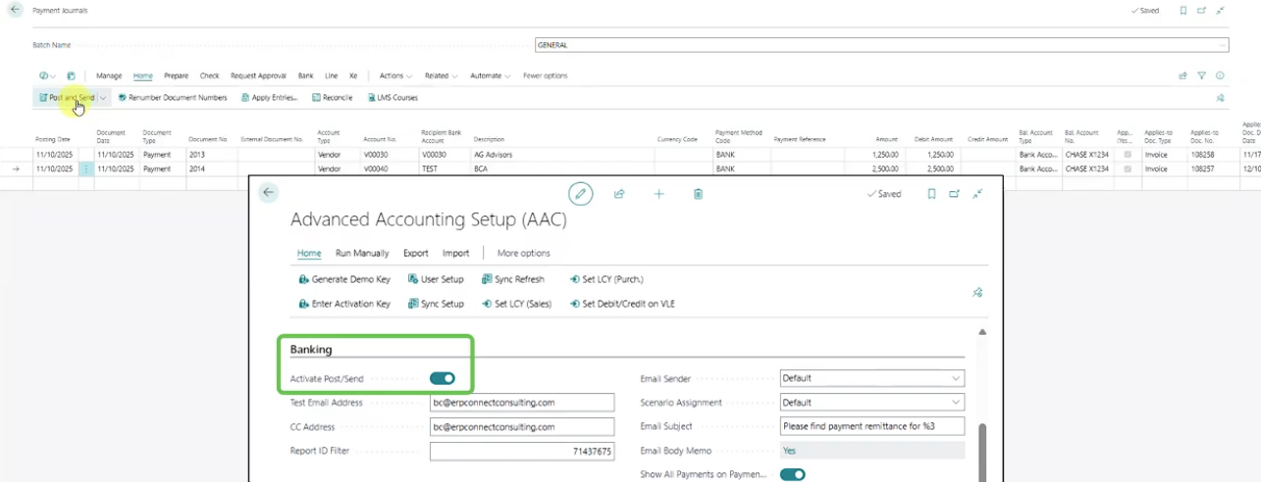Click the share icon in Advanced Accounting Setup
This screenshot has height=482, width=1261.
(619, 194)
